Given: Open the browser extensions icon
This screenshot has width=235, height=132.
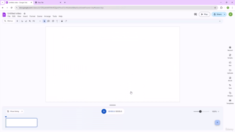Looking at the screenshot, I should (x=221, y=8).
